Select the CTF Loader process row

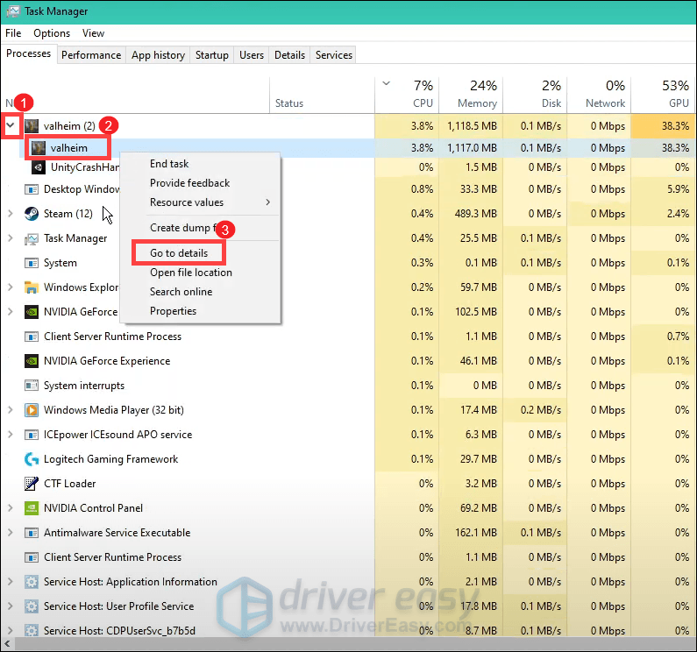pos(349,484)
